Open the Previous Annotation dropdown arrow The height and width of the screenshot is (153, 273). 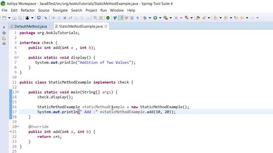[231, 18]
